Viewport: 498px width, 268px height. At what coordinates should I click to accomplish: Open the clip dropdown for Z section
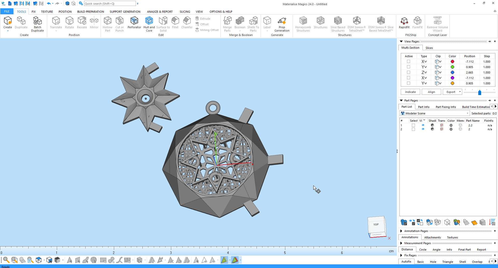(440, 72)
